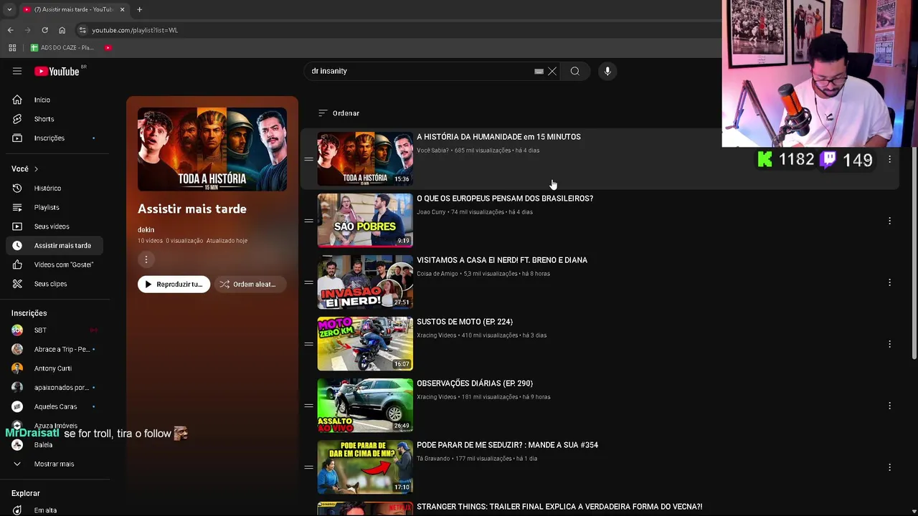Viewport: 918px width, 516px height.
Task: Open SBT channel subscription
Action: tap(55, 330)
